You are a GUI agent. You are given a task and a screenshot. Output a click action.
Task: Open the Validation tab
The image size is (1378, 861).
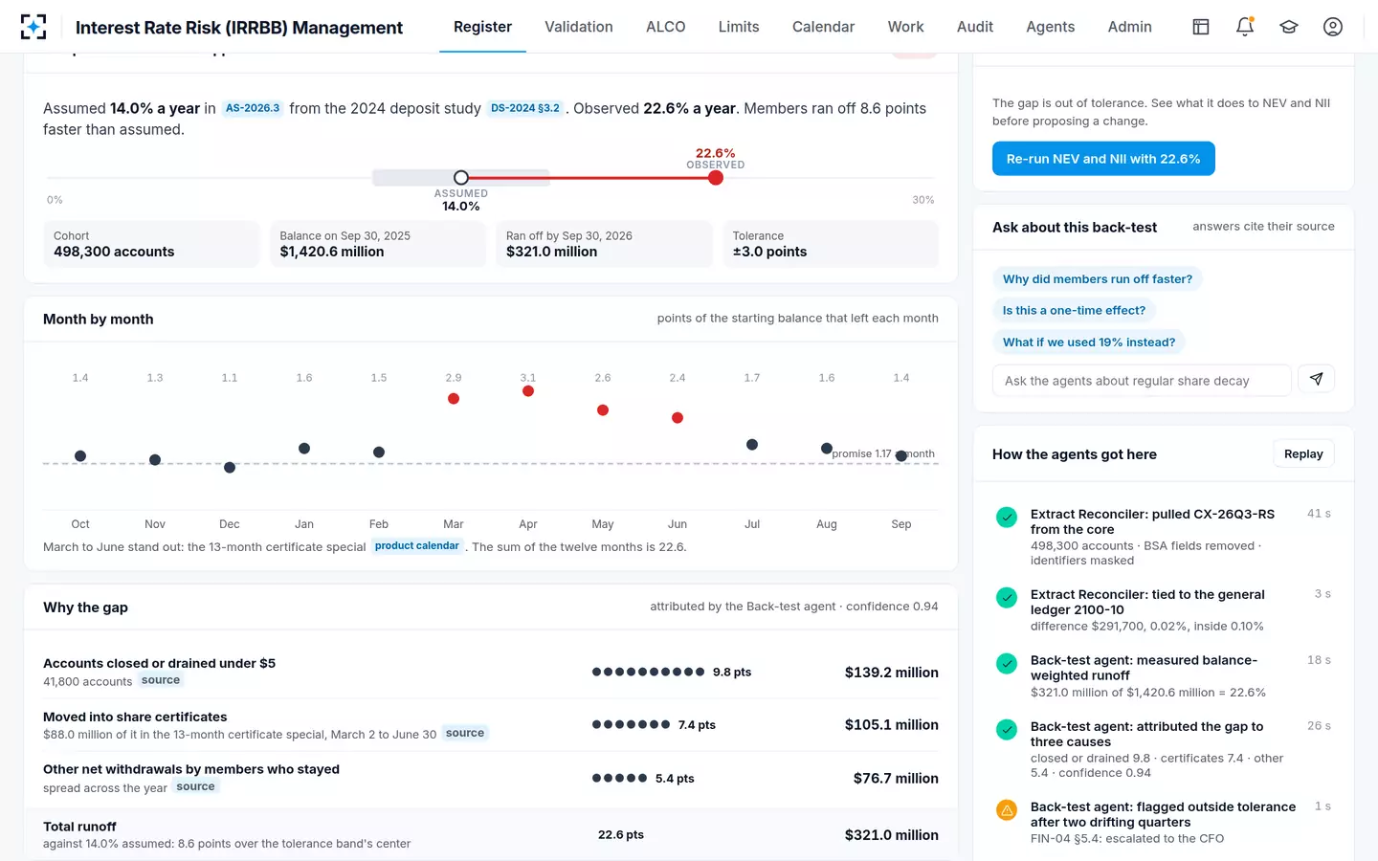tap(579, 27)
